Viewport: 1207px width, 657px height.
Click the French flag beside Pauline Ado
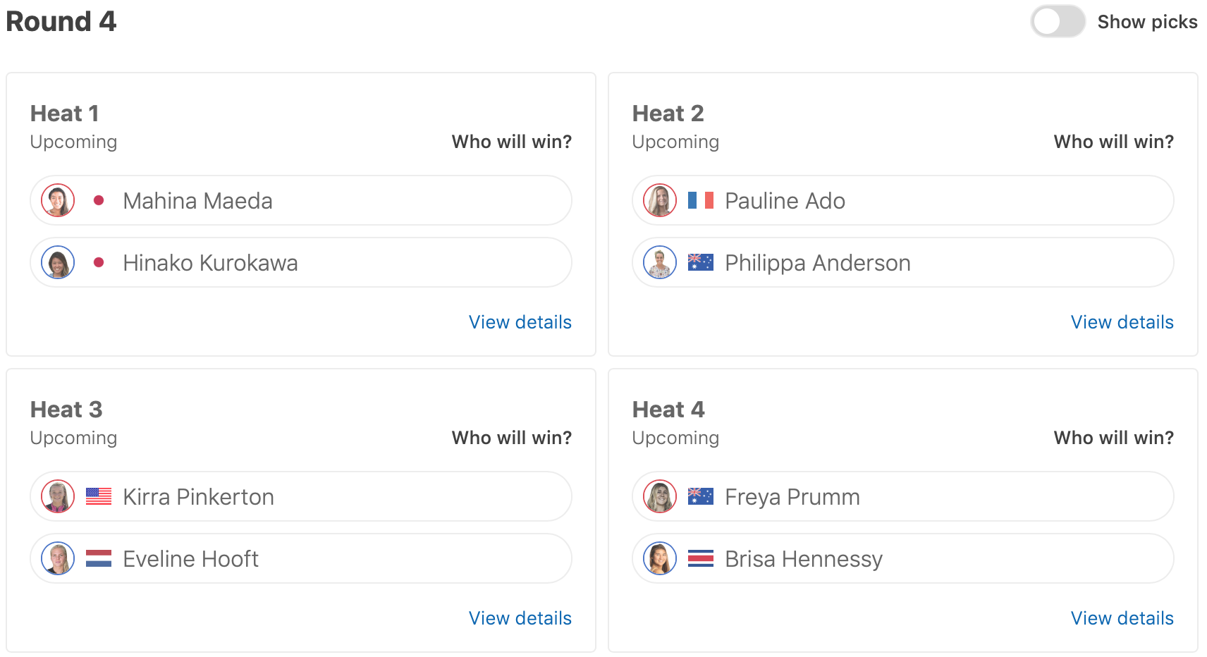[x=700, y=201]
